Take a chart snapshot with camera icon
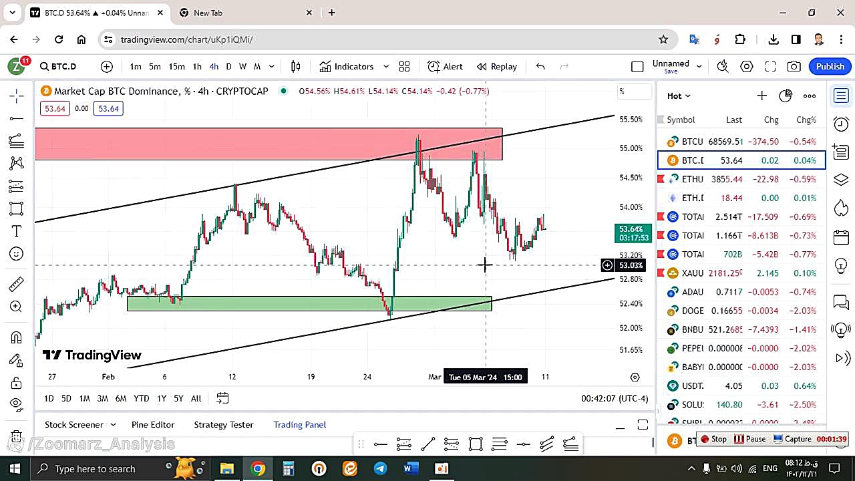The width and height of the screenshot is (855, 481). pyautogui.click(x=794, y=66)
